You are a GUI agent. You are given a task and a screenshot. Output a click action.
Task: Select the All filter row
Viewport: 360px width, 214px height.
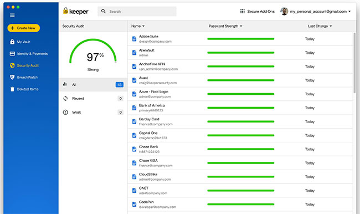click(93, 85)
